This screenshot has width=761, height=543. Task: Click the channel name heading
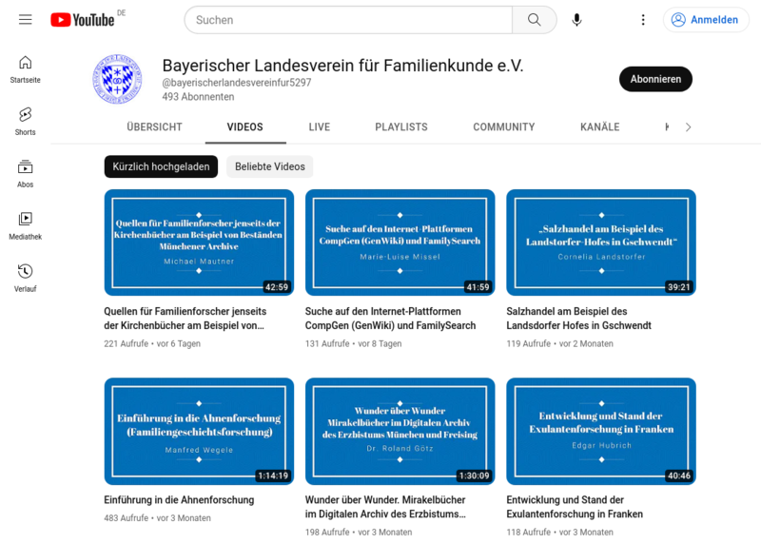coord(342,66)
